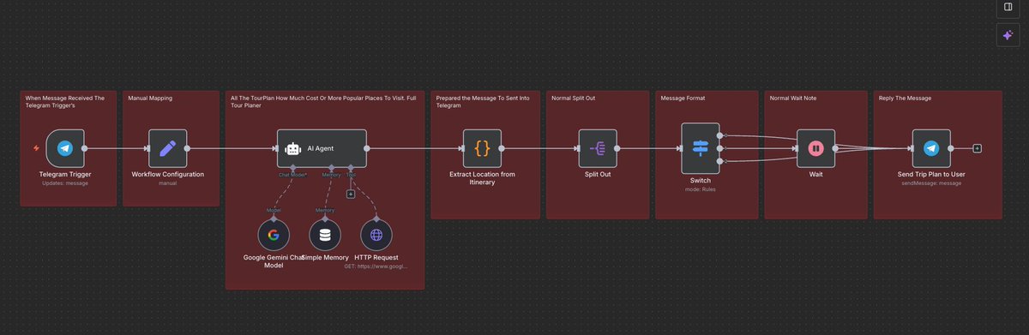Screen dimensions: 1029x335
Task: Open the Telegram Trigger node
Action: point(65,148)
